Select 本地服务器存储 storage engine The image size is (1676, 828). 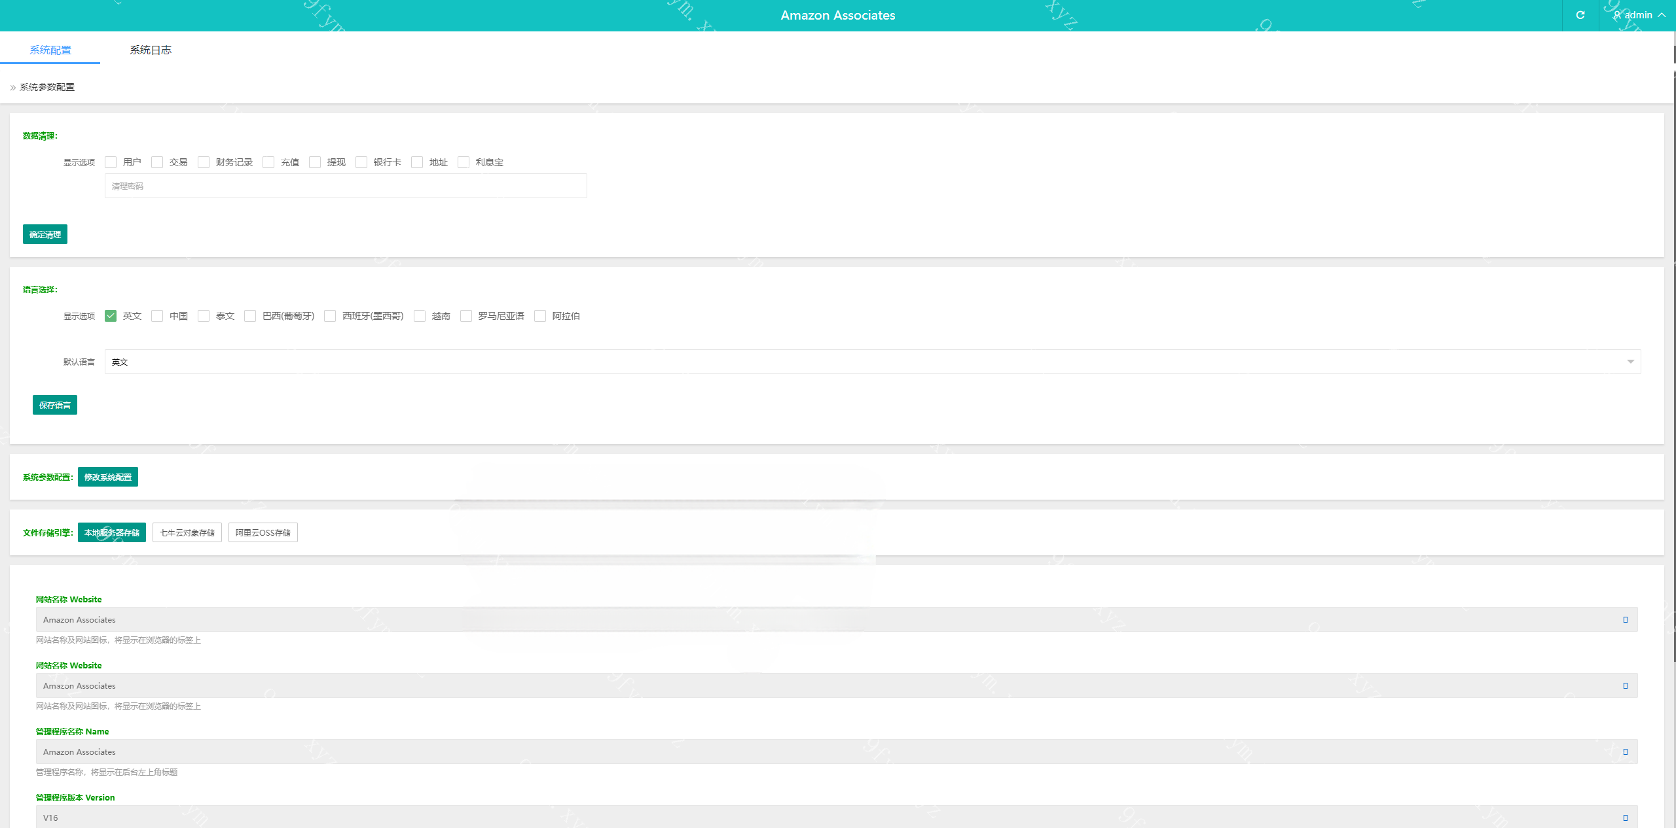pyautogui.click(x=112, y=532)
